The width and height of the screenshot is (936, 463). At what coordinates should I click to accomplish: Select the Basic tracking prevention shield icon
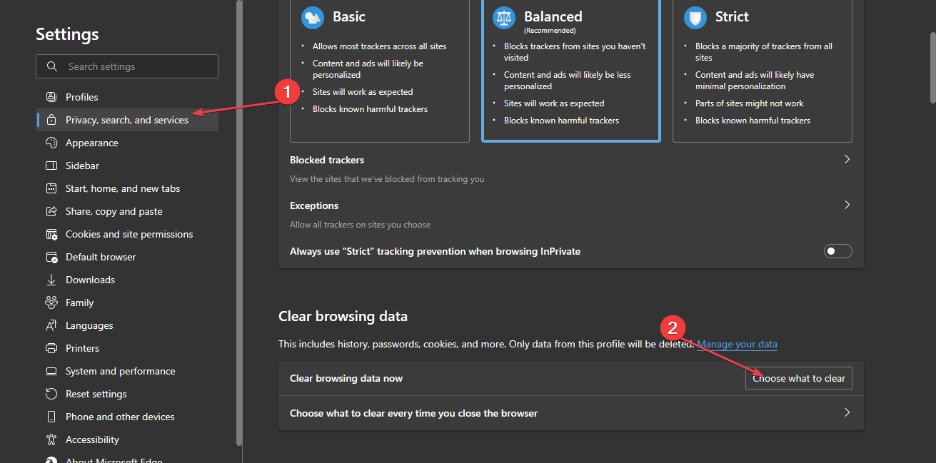312,18
